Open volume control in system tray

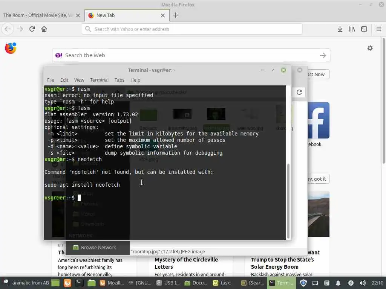363,283
